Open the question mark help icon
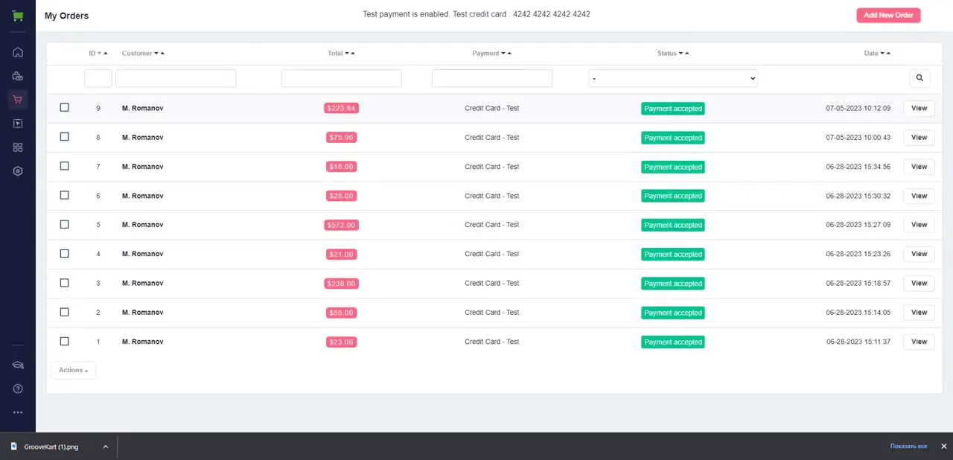This screenshot has width=953, height=460. [18, 389]
